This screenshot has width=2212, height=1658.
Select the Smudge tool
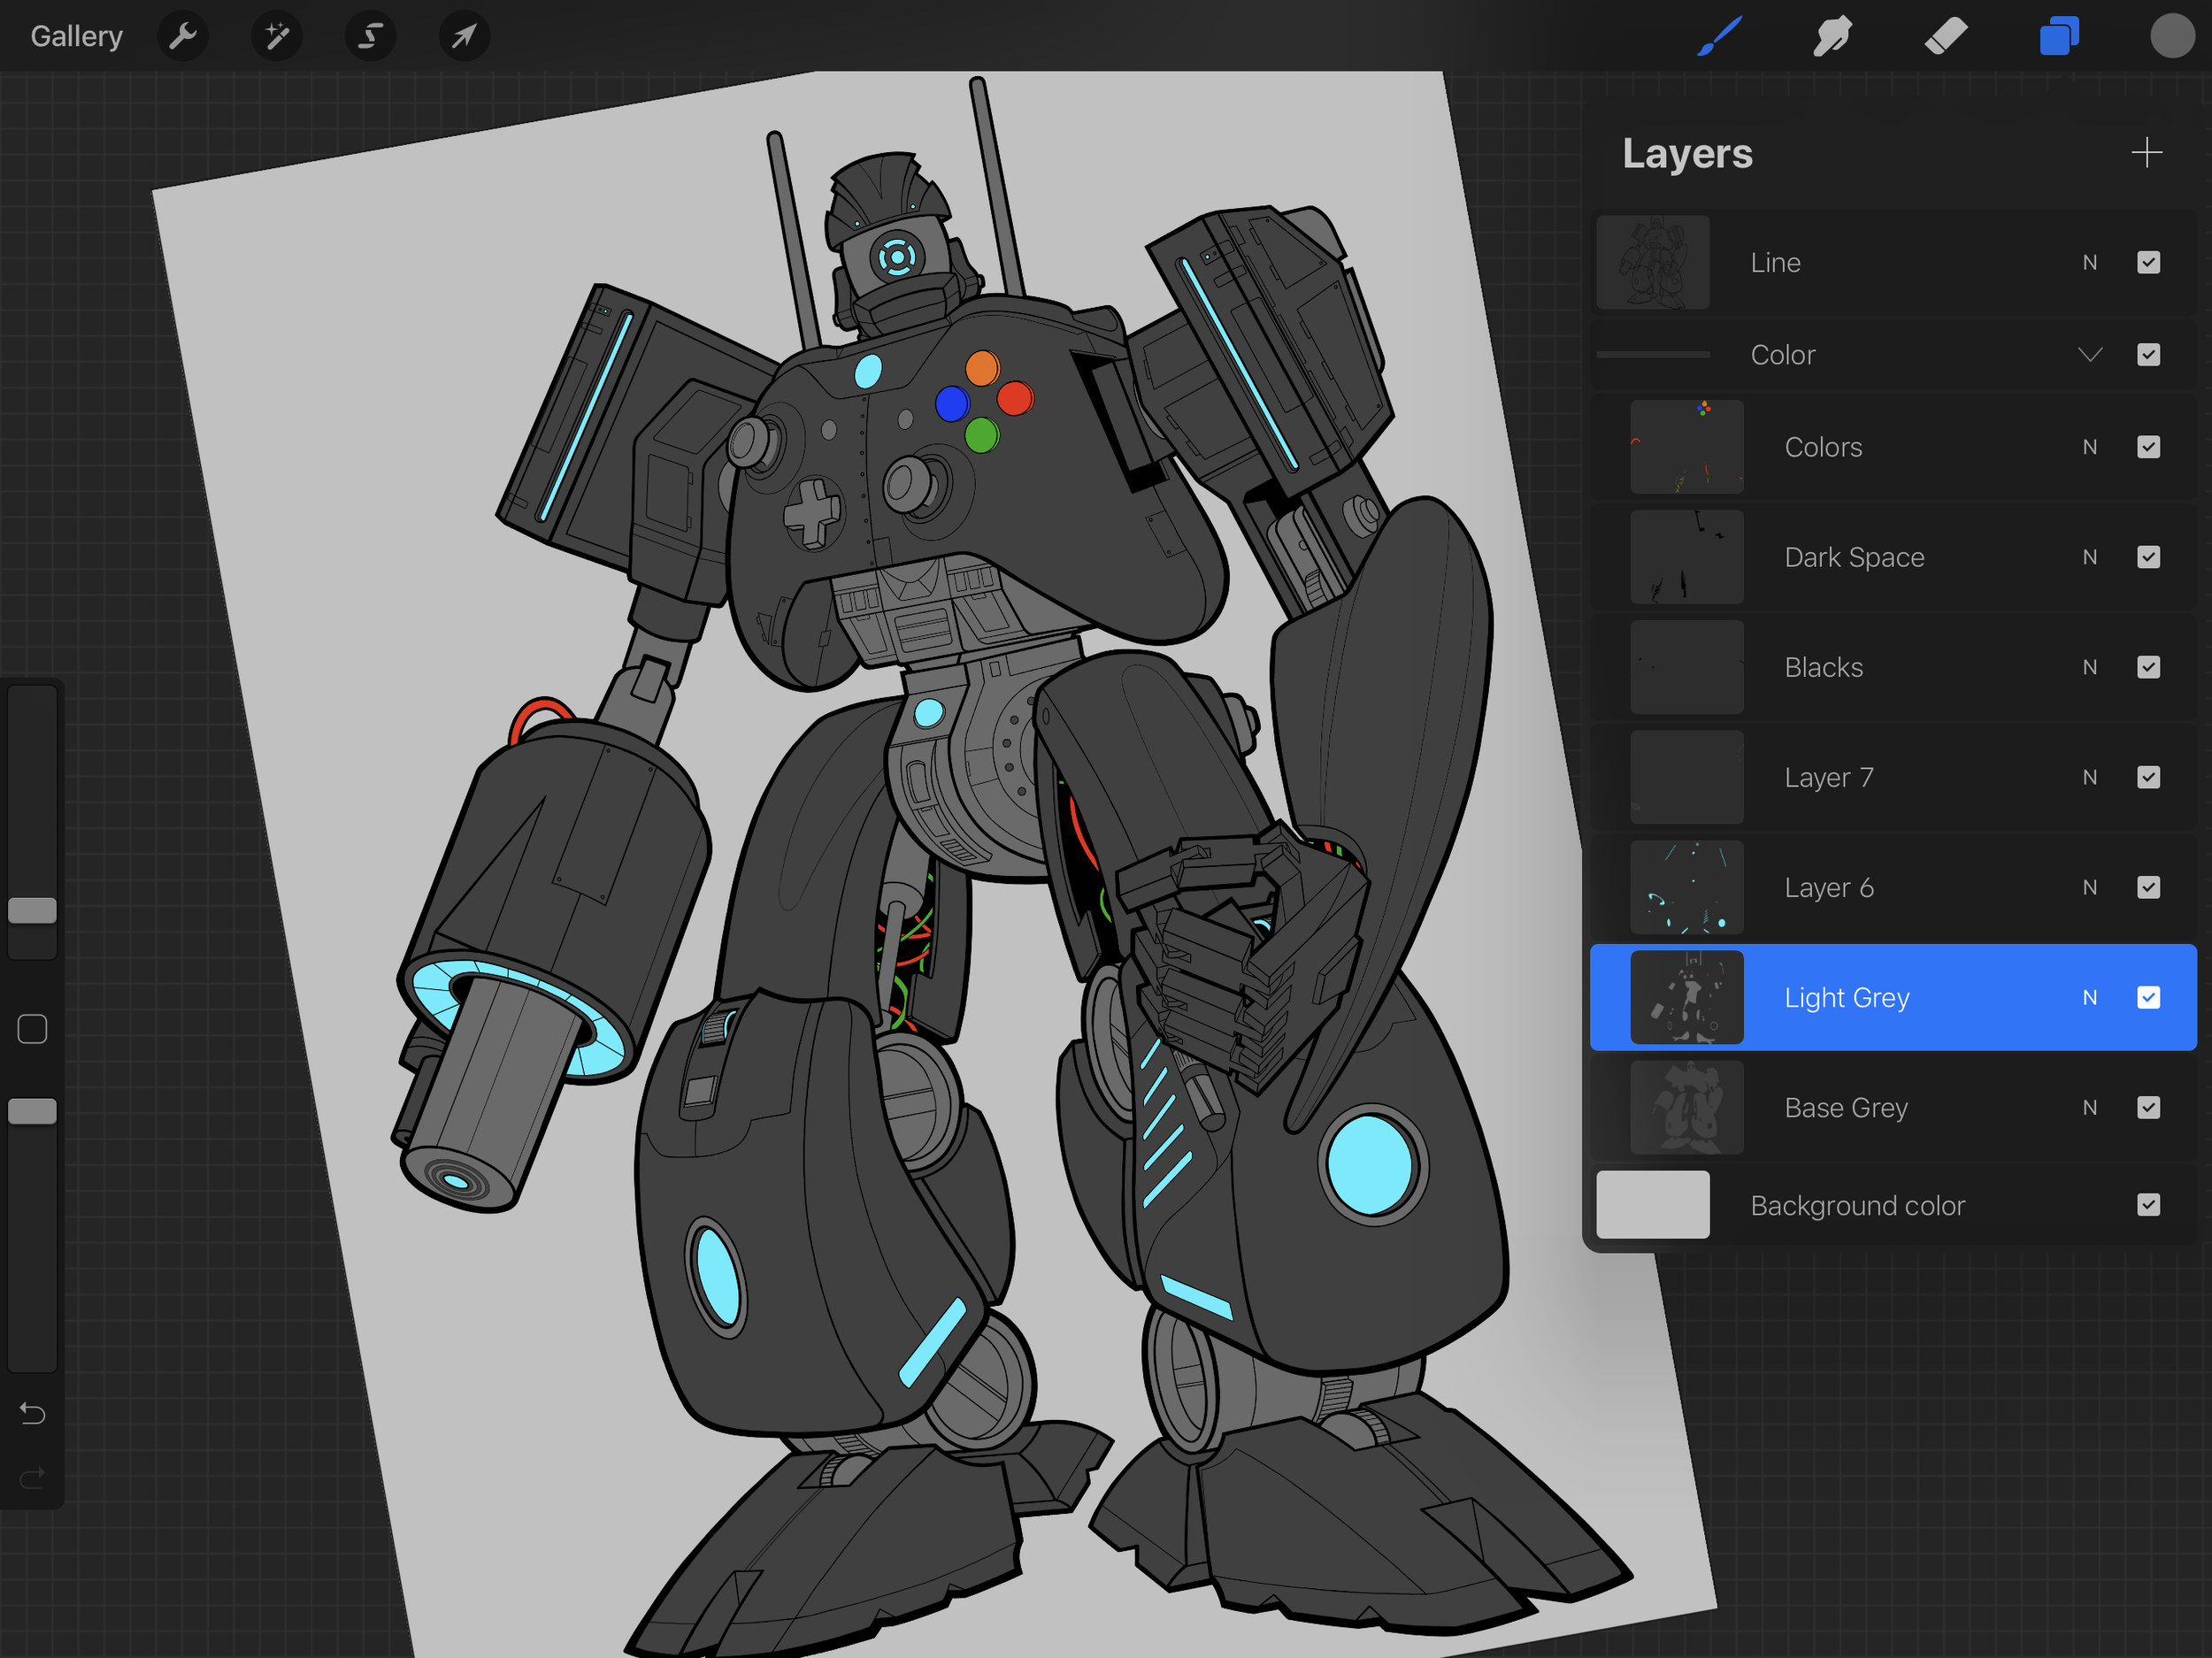tap(1833, 37)
